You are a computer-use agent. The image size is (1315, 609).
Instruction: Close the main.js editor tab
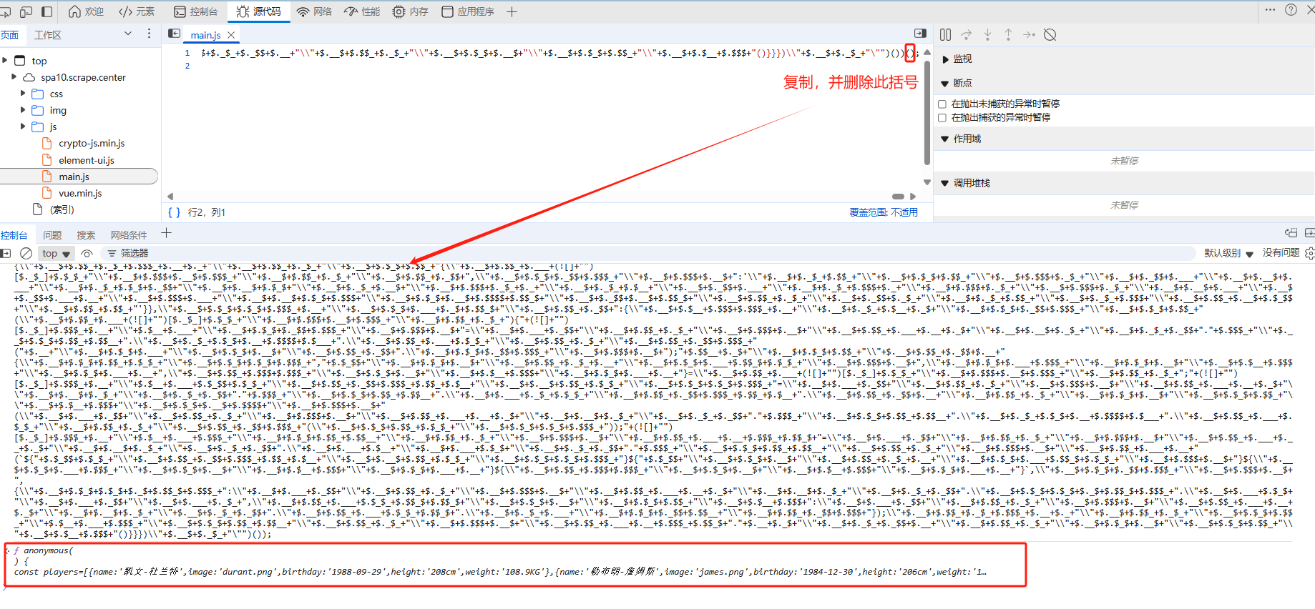pos(231,35)
